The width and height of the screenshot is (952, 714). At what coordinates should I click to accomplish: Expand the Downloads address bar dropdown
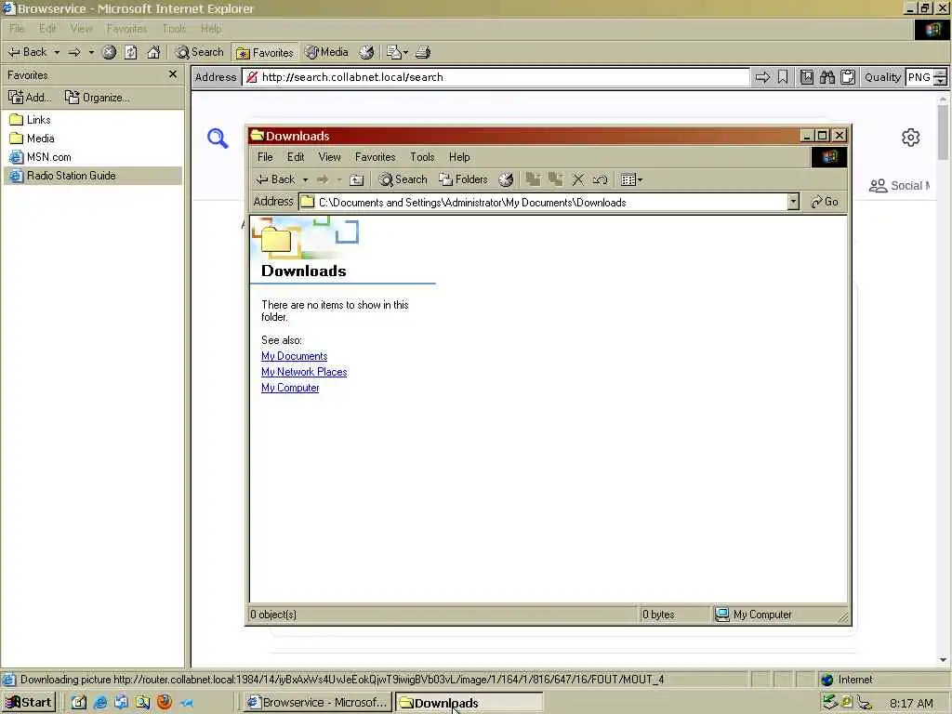[793, 202]
